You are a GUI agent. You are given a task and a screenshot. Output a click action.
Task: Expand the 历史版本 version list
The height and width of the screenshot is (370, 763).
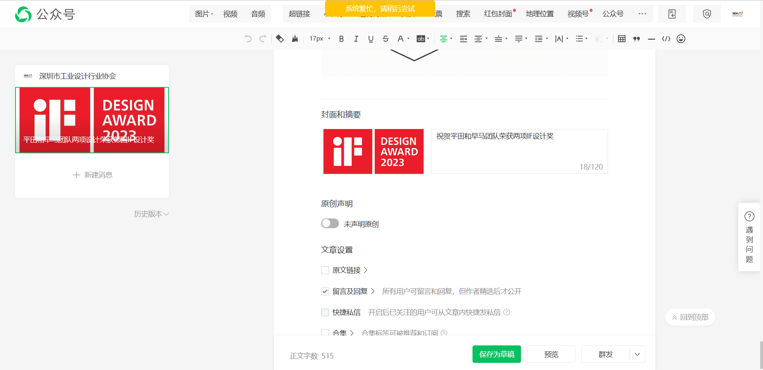151,214
